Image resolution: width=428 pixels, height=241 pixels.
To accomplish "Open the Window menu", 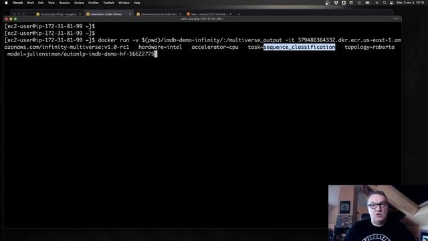I will tap(124, 3).
